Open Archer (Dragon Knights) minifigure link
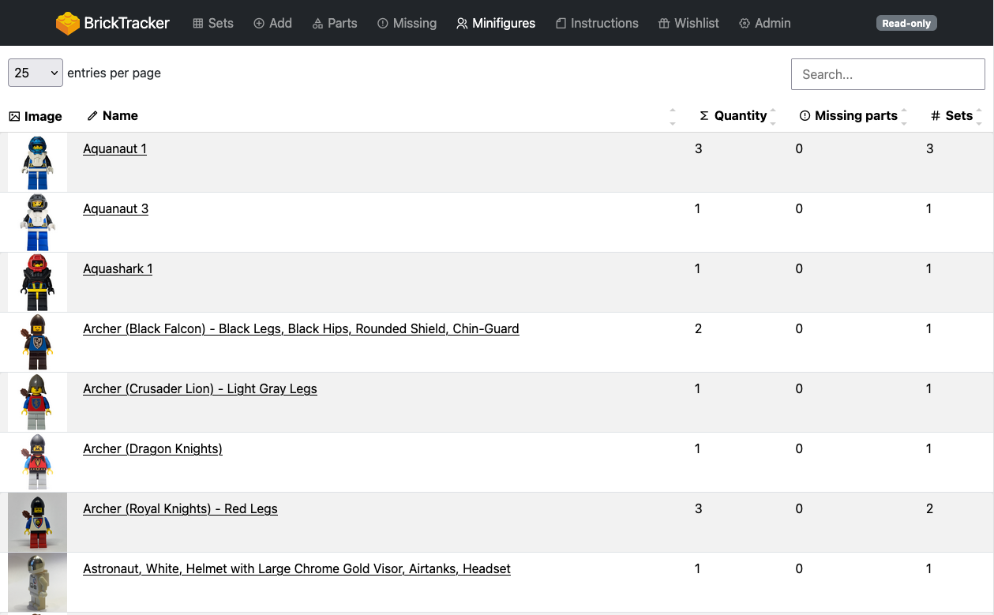The height and width of the screenshot is (615, 994). pos(152,448)
